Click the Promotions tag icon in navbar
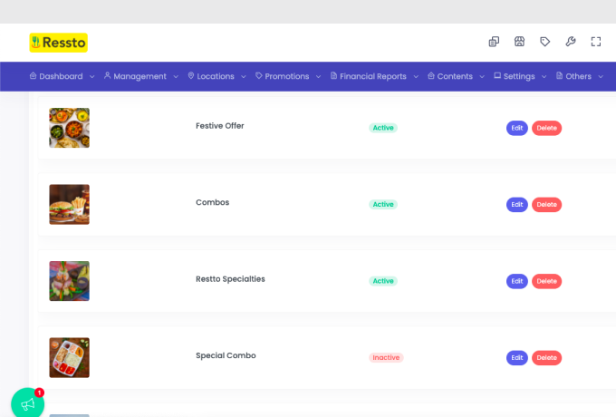The height and width of the screenshot is (417, 616). (258, 75)
